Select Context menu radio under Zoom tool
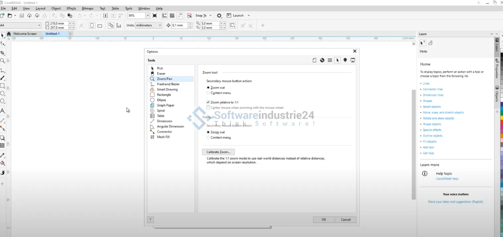503x237 pixels. (208, 93)
